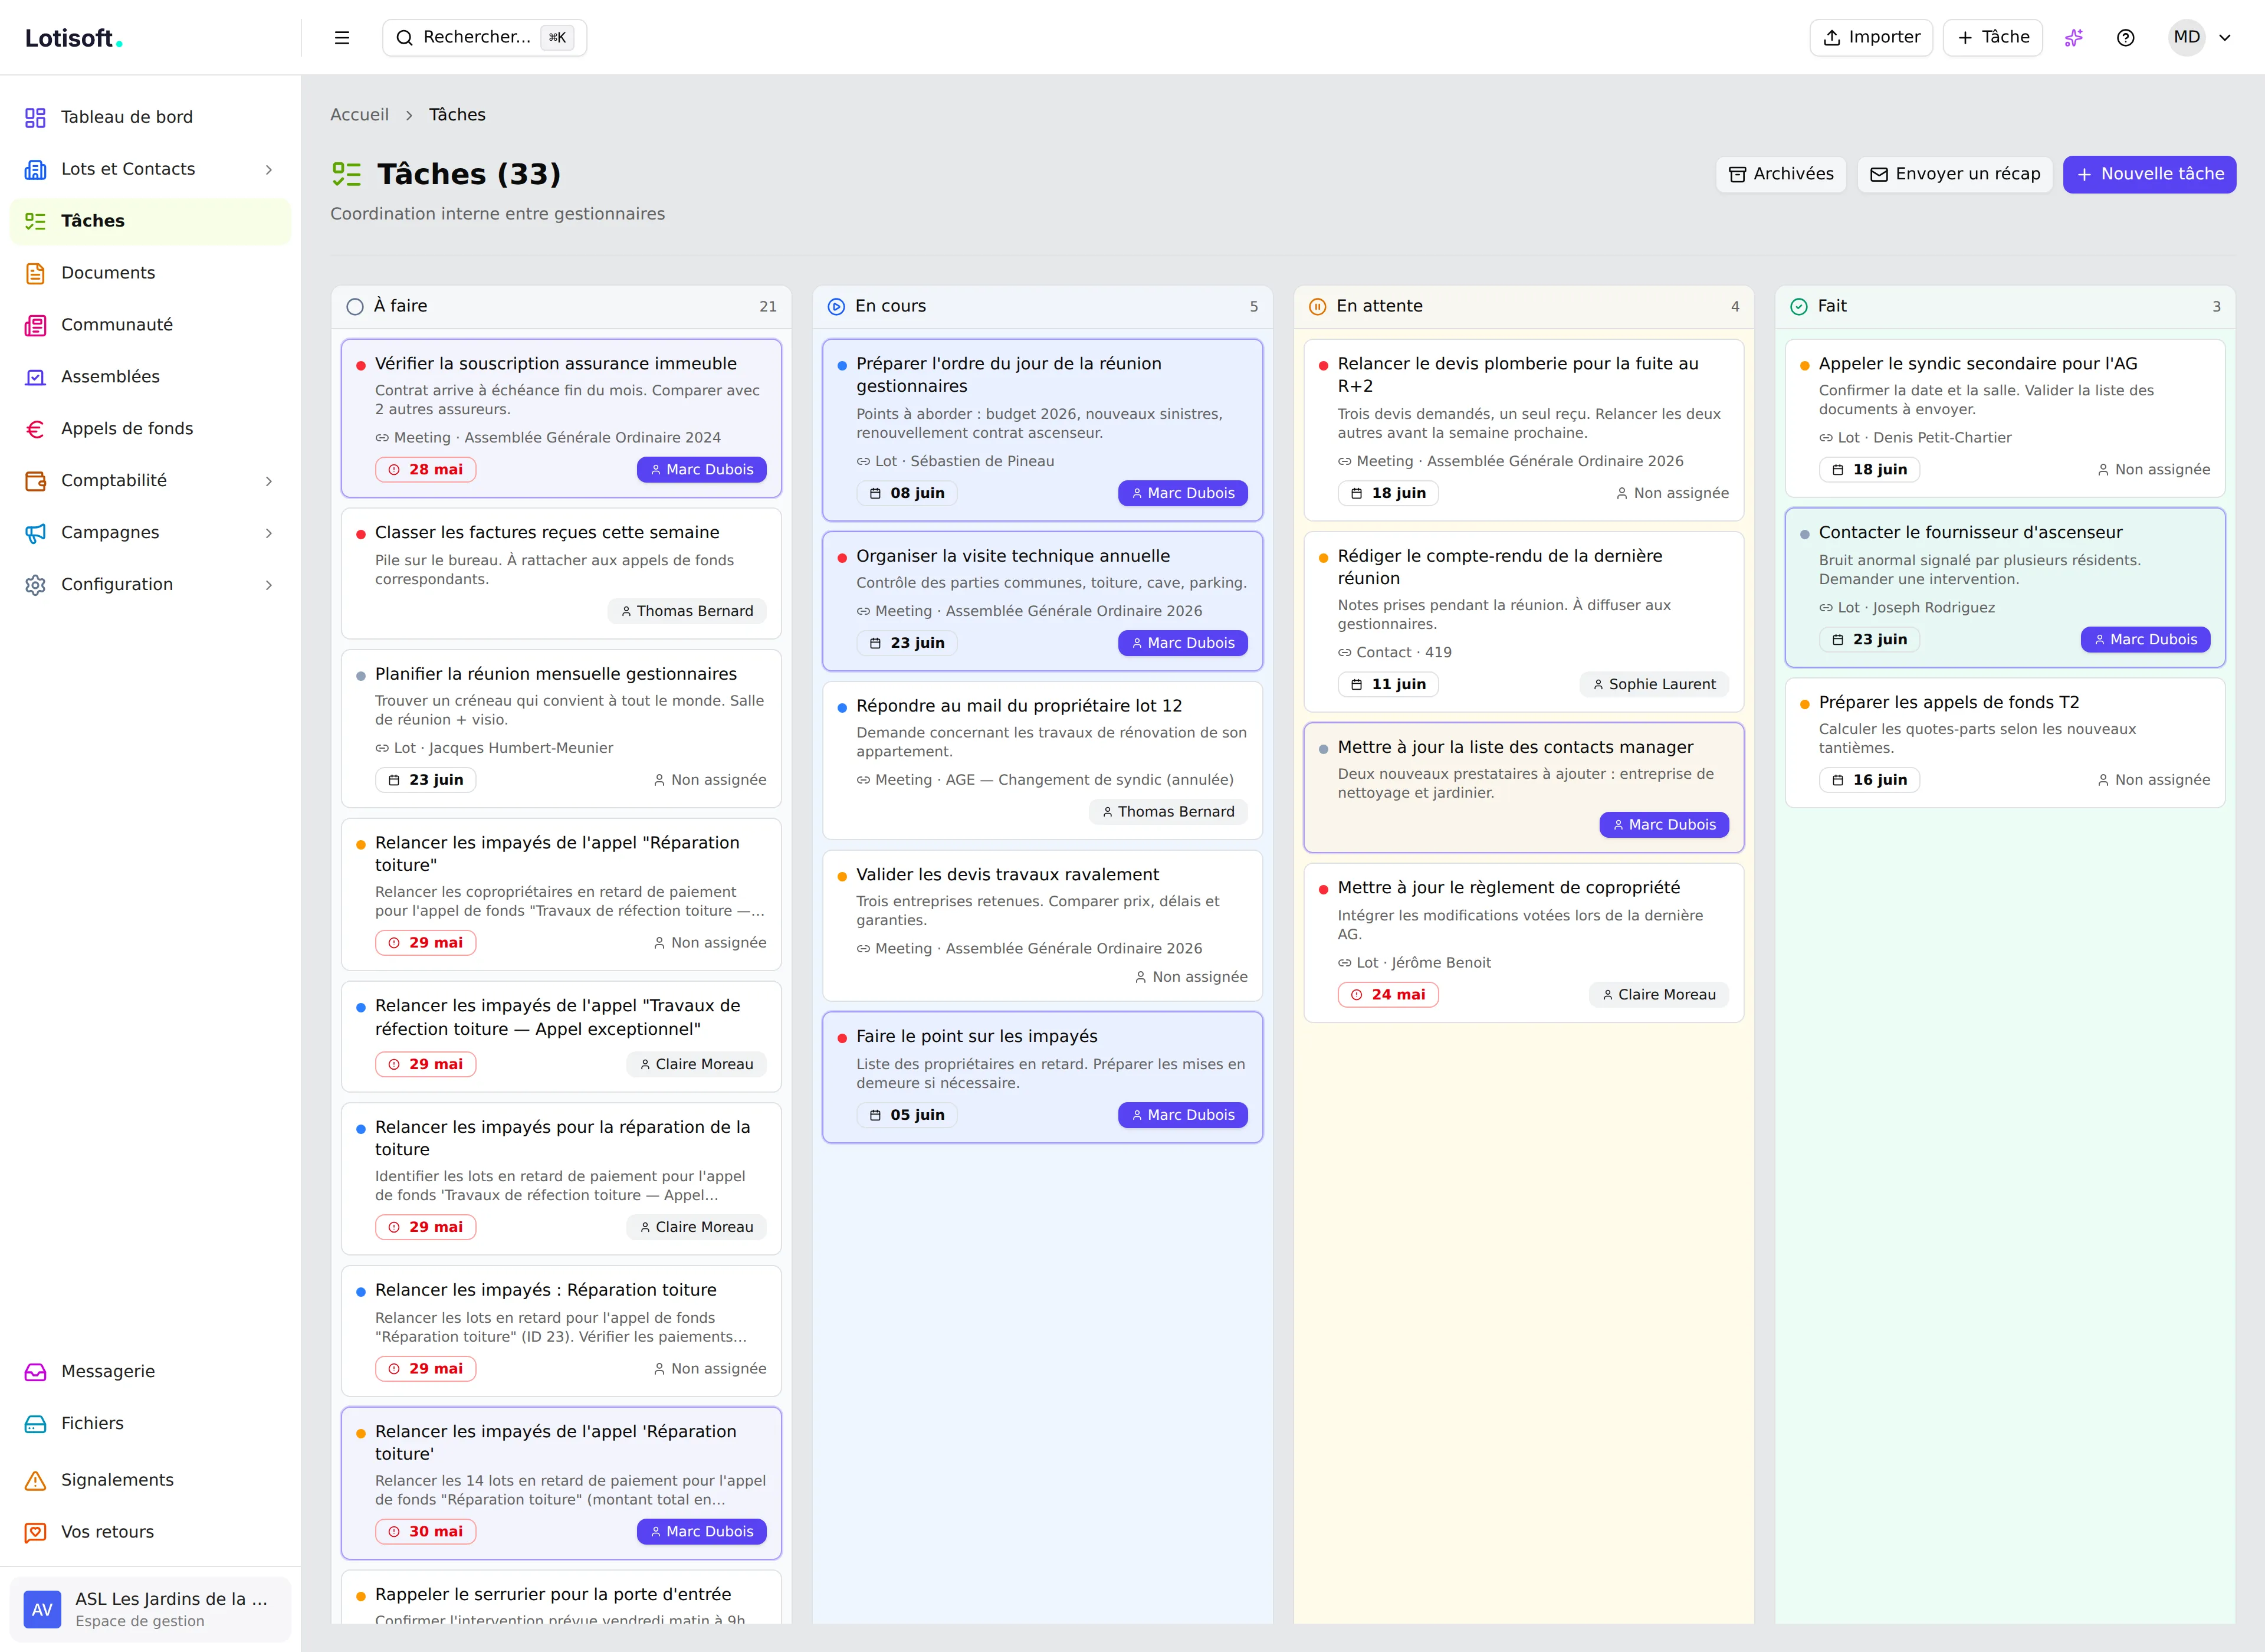Click the Configuration gear icon

[x=36, y=585]
